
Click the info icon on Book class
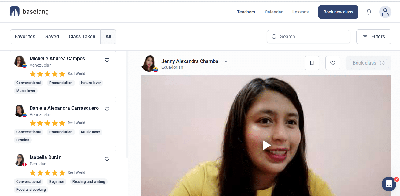pyautogui.click(x=382, y=63)
